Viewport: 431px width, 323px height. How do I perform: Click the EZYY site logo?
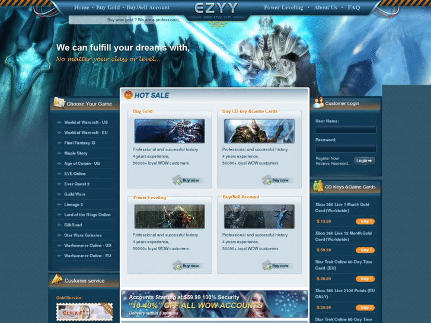point(216,8)
